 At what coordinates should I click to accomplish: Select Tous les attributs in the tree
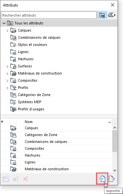coord(29,23)
